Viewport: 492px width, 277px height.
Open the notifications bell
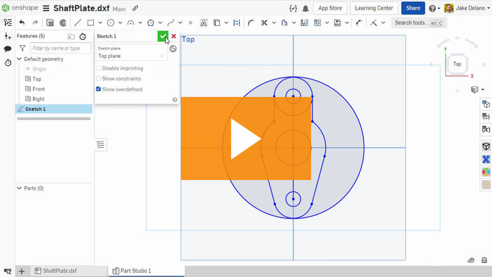click(x=305, y=9)
